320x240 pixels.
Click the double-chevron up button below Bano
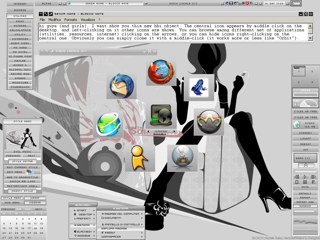pyautogui.click(x=306, y=165)
